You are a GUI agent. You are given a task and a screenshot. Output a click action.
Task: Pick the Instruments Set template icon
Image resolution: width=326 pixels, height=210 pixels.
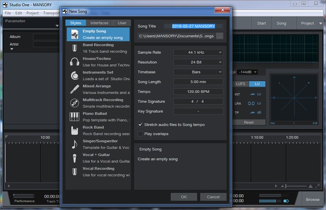(x=74, y=75)
